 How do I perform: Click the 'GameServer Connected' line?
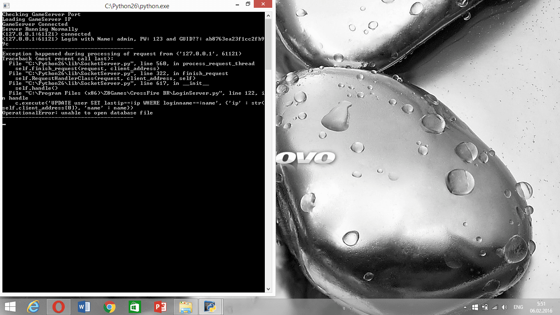click(x=35, y=24)
